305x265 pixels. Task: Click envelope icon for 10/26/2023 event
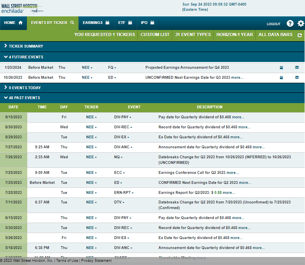click(297, 78)
